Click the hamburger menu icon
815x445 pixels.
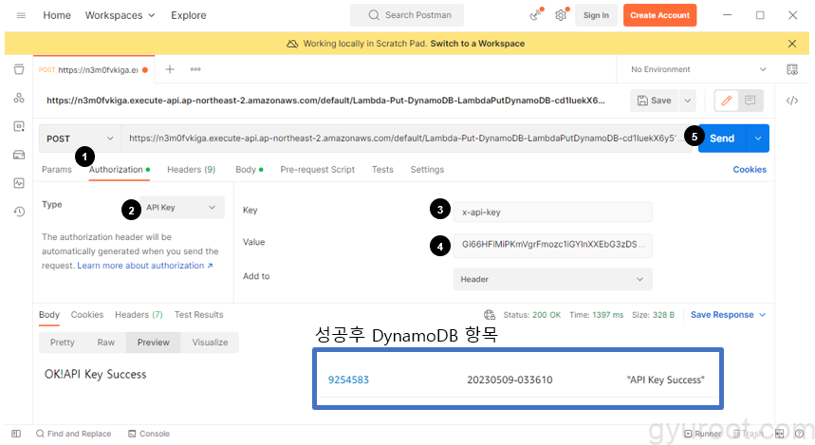(21, 15)
